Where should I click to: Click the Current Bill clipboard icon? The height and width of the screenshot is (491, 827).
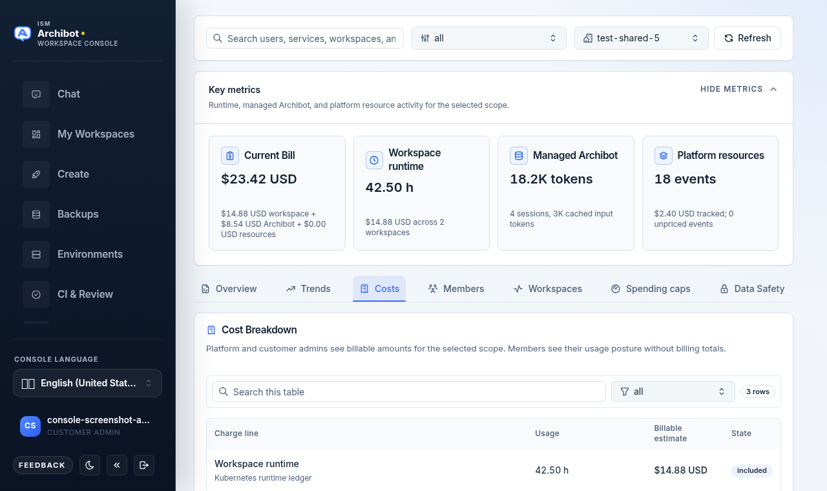tap(230, 156)
